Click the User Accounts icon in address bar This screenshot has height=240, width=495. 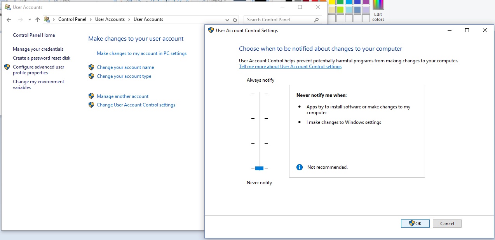47,19
